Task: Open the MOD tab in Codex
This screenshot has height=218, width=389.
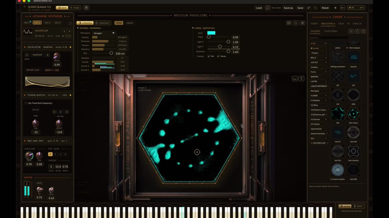Action: click(341, 24)
